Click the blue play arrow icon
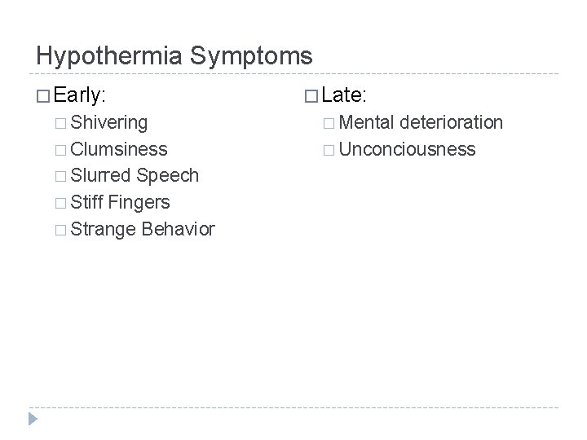Screen dimensions: 587x440 [33, 419]
